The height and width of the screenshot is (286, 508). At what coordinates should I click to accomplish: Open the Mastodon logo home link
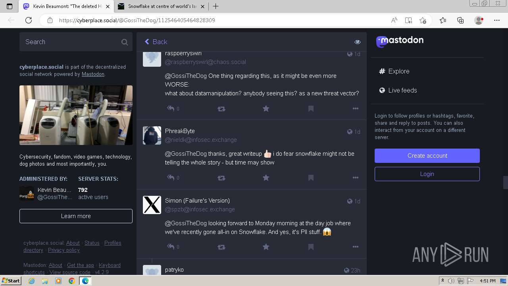click(x=400, y=41)
